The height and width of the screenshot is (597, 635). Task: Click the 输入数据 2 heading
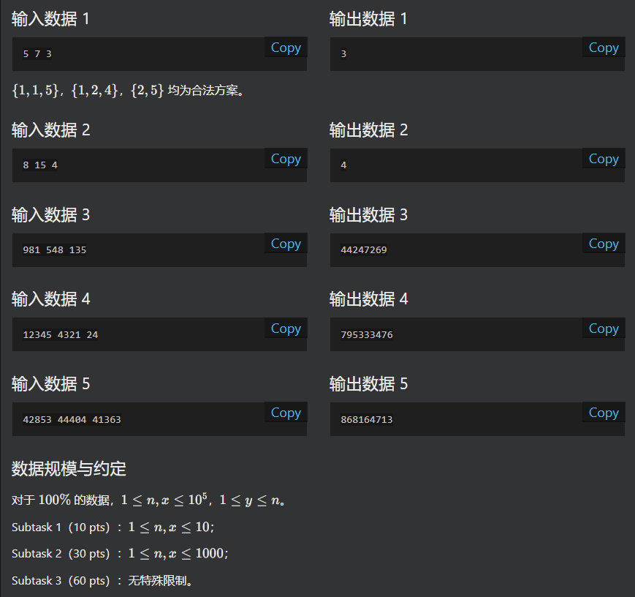coord(50,130)
